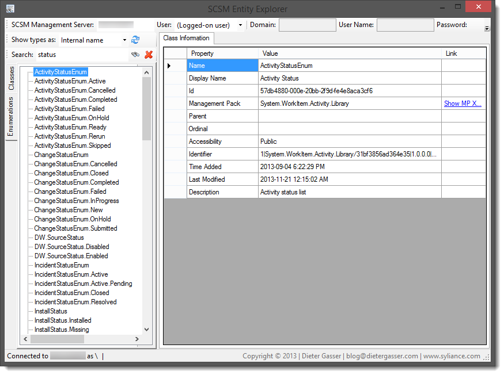
Task: Select DW.SourceStatus.Disabled in tree
Action: [x=71, y=247]
